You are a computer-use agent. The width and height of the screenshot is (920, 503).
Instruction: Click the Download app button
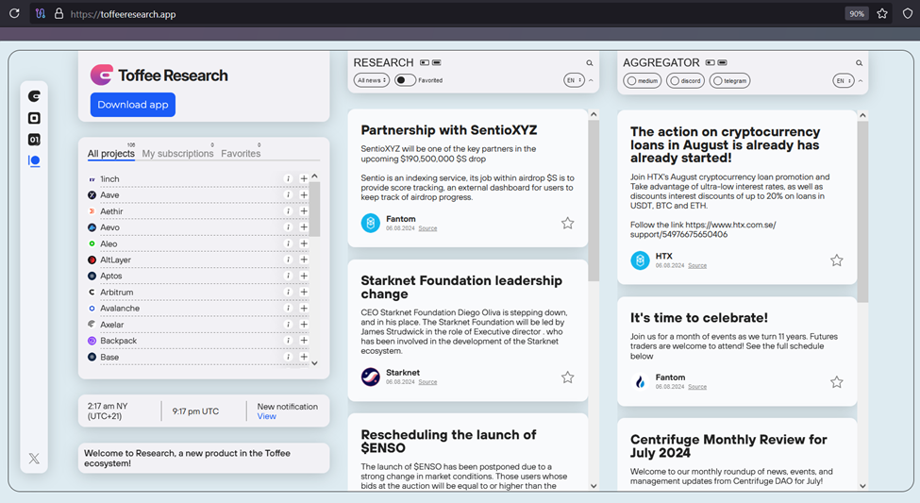coord(133,105)
